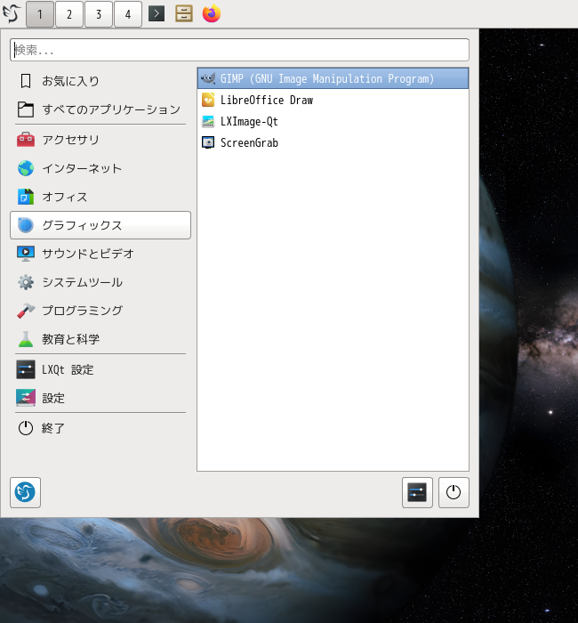Click the Firefox icon in the panel
Image resolution: width=578 pixels, height=623 pixels.
click(x=211, y=14)
